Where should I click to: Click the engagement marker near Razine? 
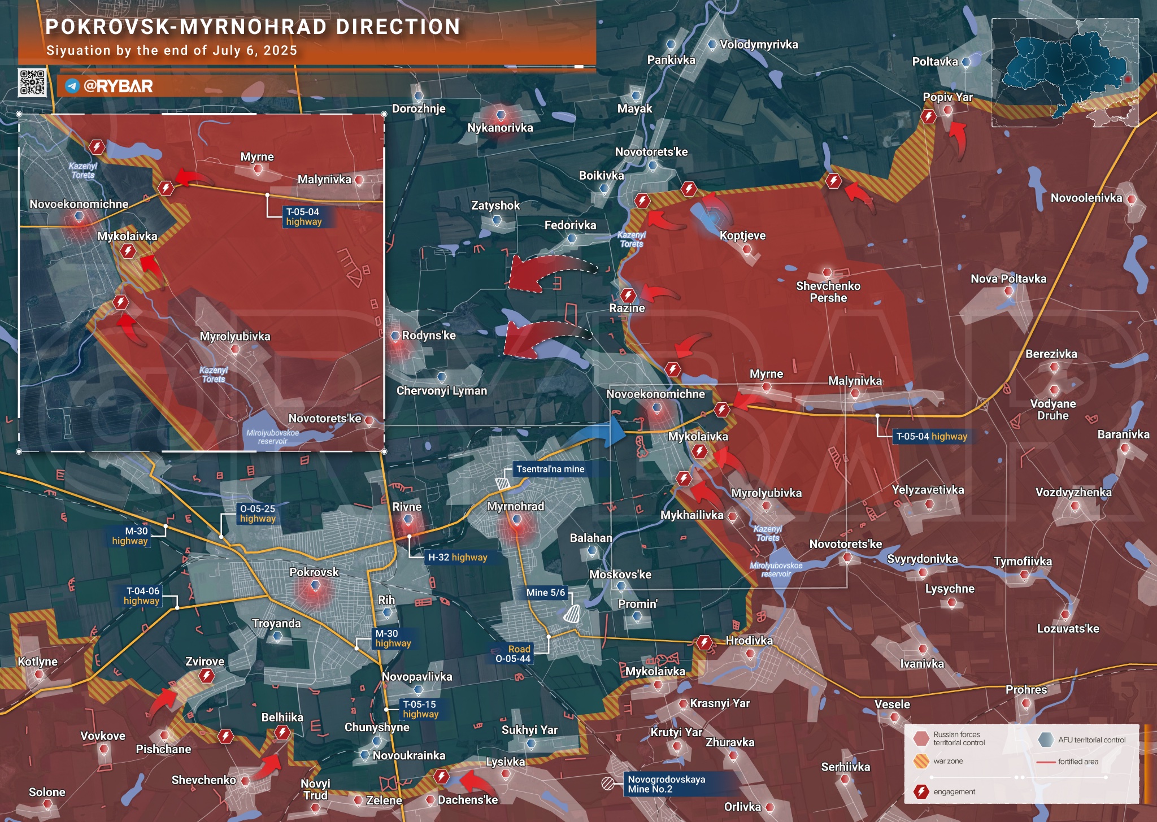(x=628, y=295)
